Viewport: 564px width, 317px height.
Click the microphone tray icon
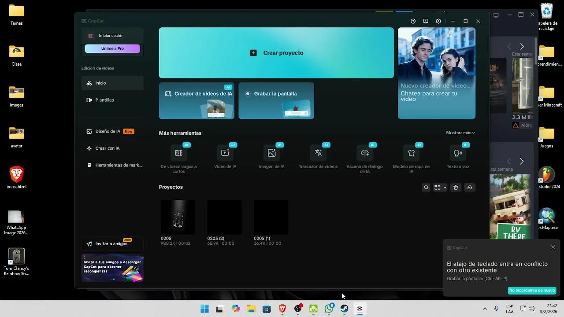point(496,309)
